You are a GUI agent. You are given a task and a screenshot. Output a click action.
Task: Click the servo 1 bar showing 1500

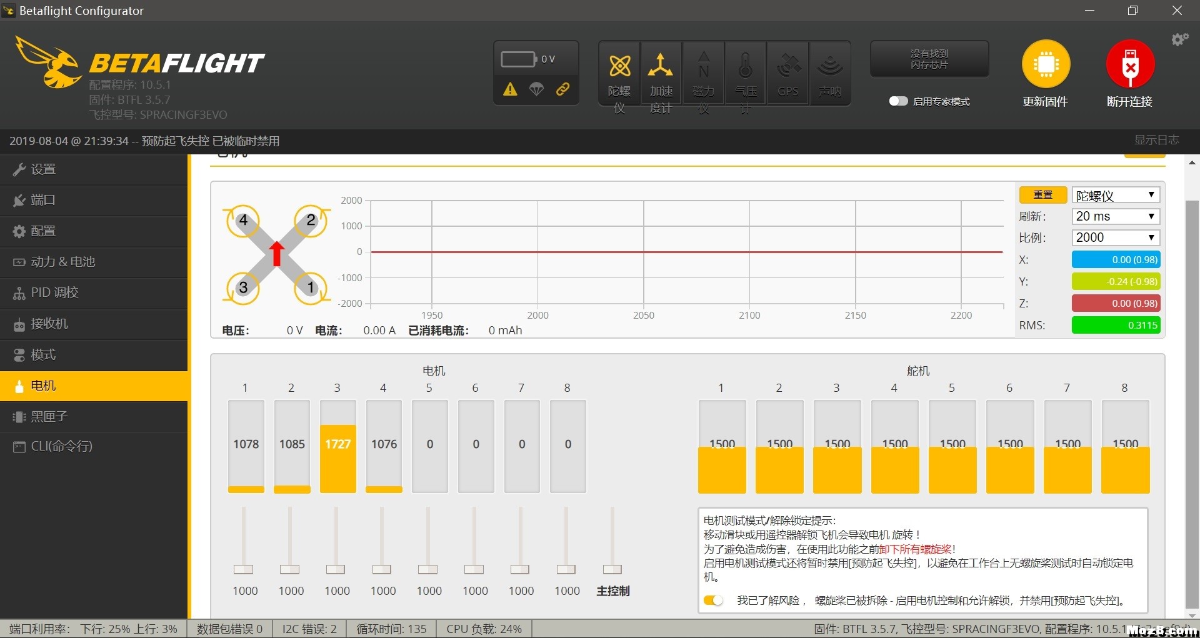click(722, 447)
